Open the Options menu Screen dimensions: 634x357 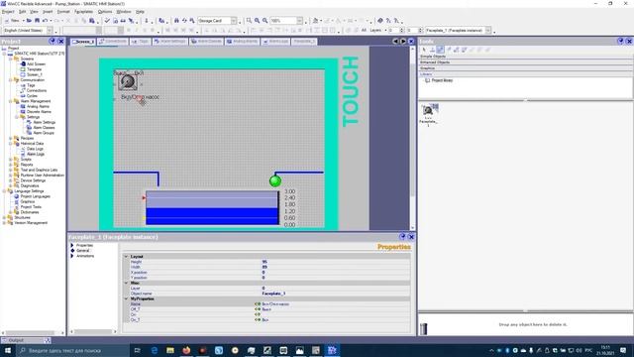point(105,12)
